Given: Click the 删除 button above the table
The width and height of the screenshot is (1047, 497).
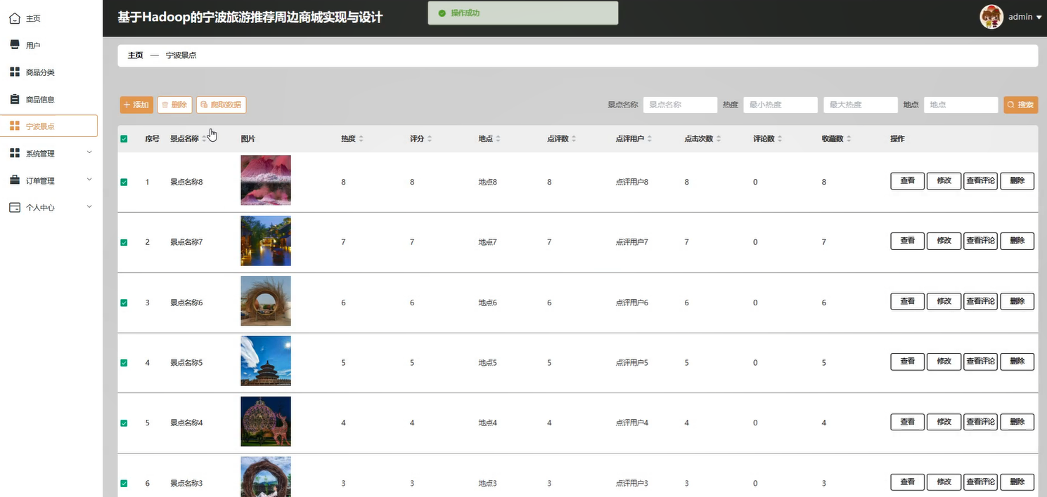Looking at the screenshot, I should pyautogui.click(x=174, y=105).
